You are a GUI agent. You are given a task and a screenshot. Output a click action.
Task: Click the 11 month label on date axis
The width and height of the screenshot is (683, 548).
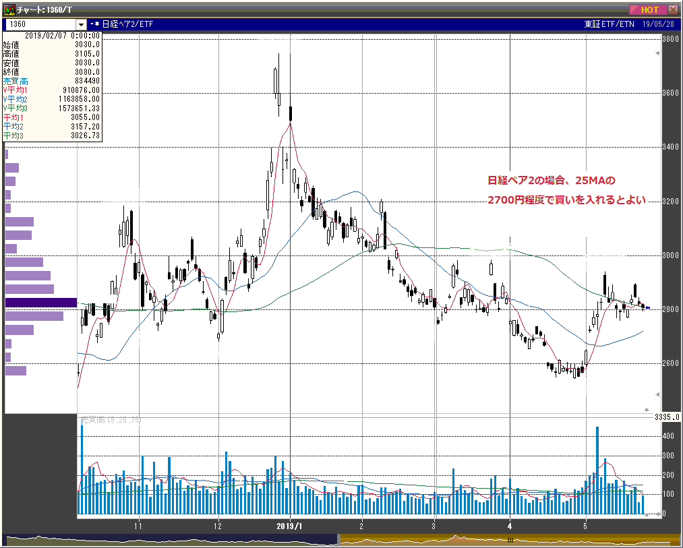(x=138, y=526)
